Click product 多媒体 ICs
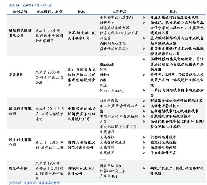The image size is (207, 185). (109, 176)
